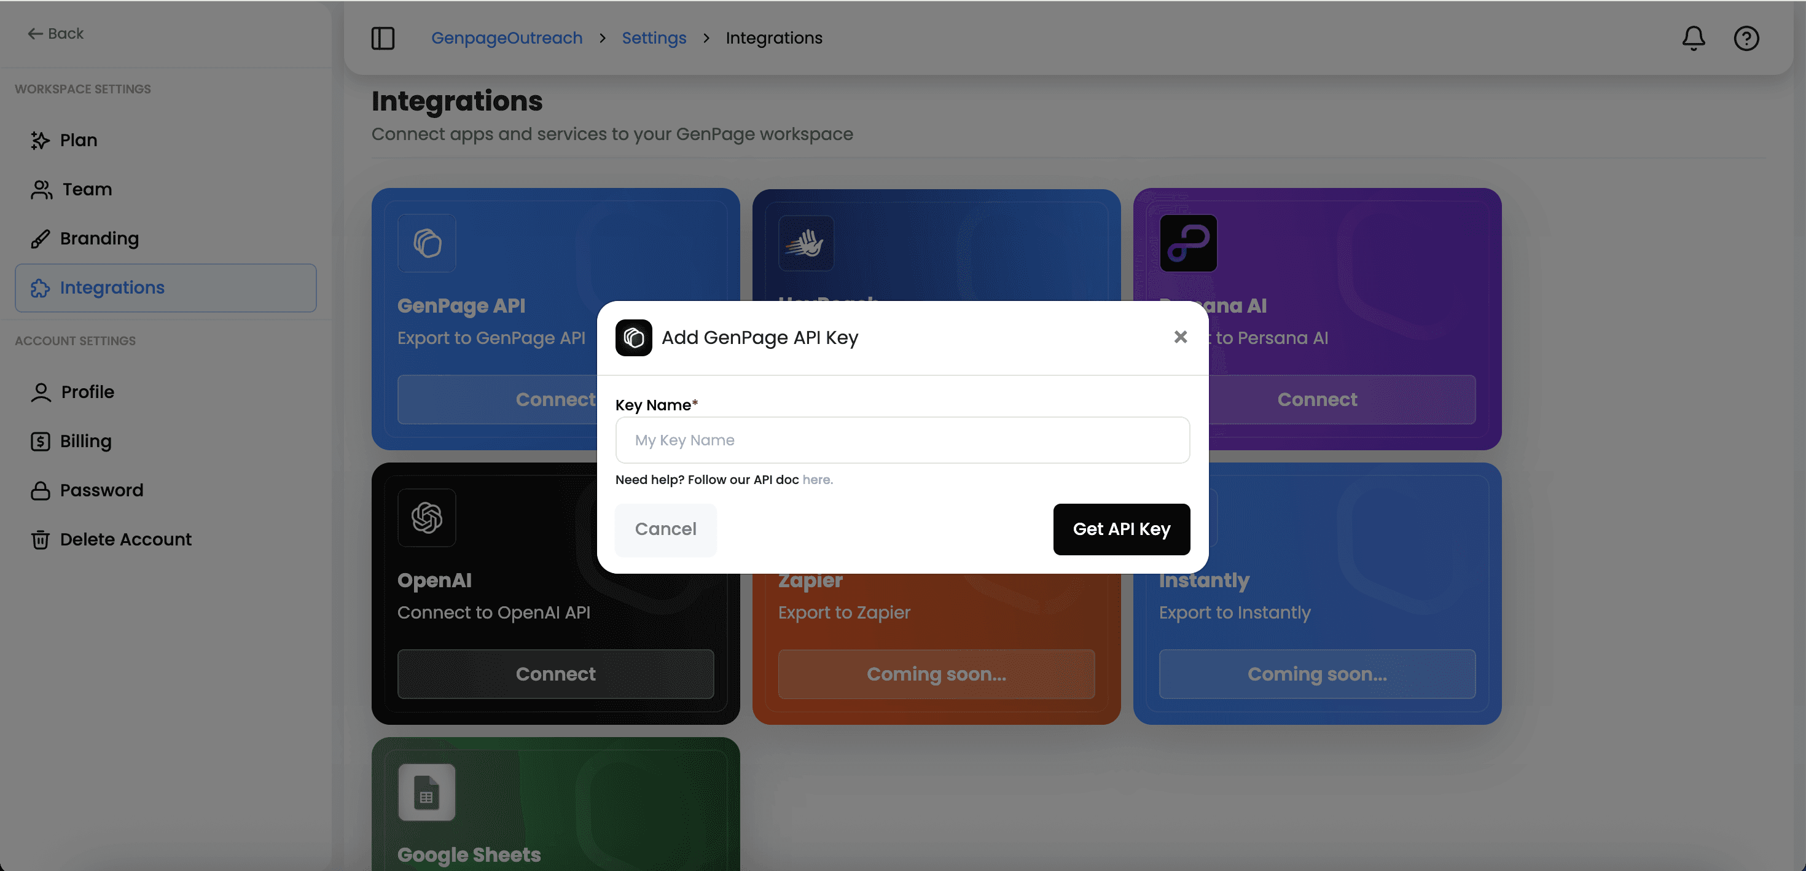Open the Team settings page
Viewport: 1806px width, 871px height.
tap(87, 189)
